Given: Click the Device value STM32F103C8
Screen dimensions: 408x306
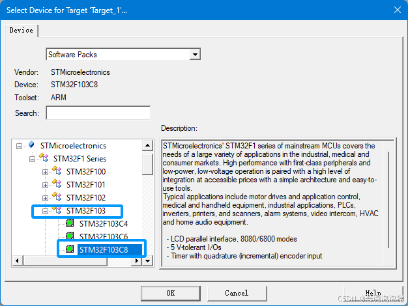Looking at the screenshot, I should pos(74,85).
